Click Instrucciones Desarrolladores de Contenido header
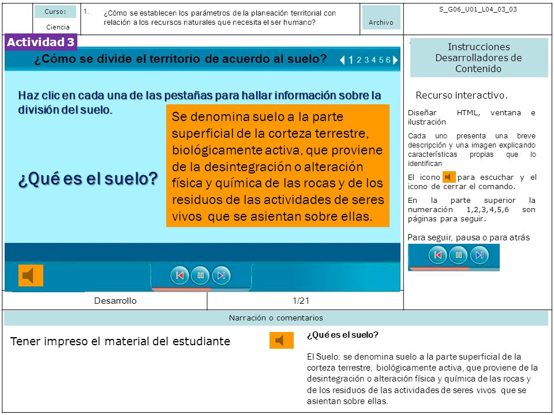This screenshot has width=554, height=415. [x=479, y=58]
